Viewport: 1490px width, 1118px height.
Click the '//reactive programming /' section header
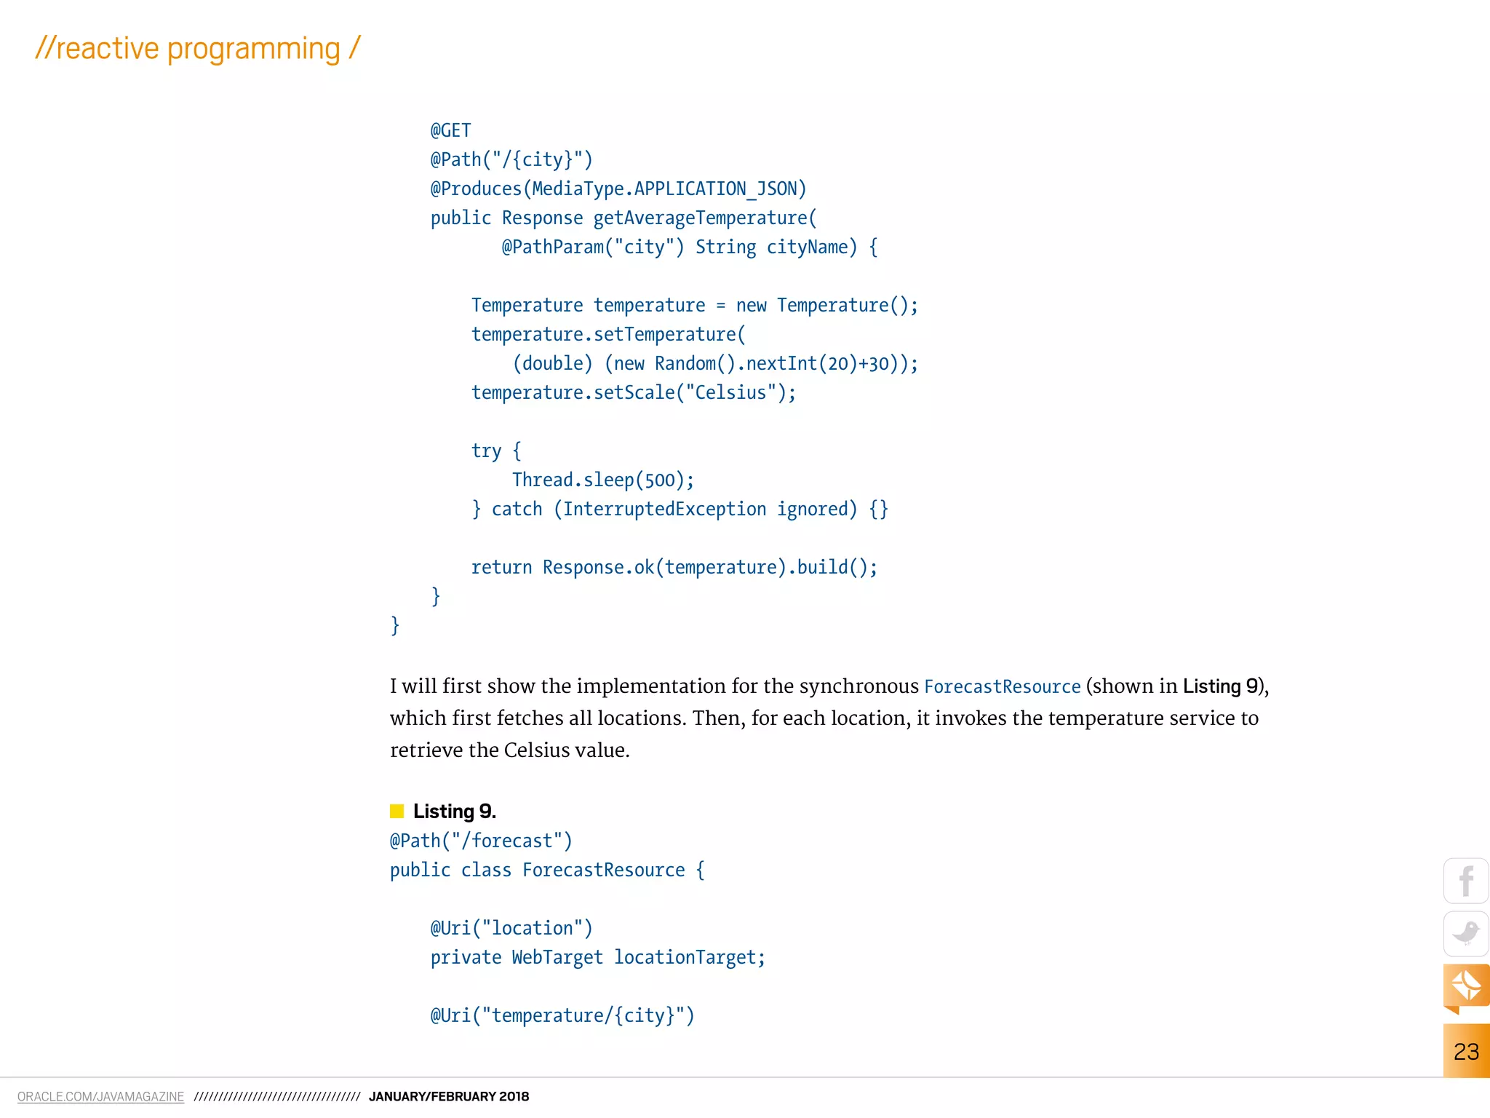point(198,49)
